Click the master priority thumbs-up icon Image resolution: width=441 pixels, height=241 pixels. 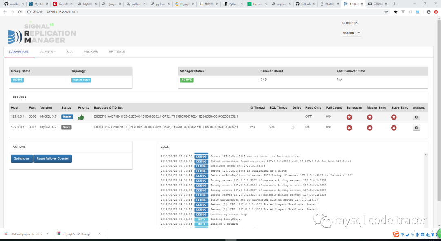click(x=81, y=117)
